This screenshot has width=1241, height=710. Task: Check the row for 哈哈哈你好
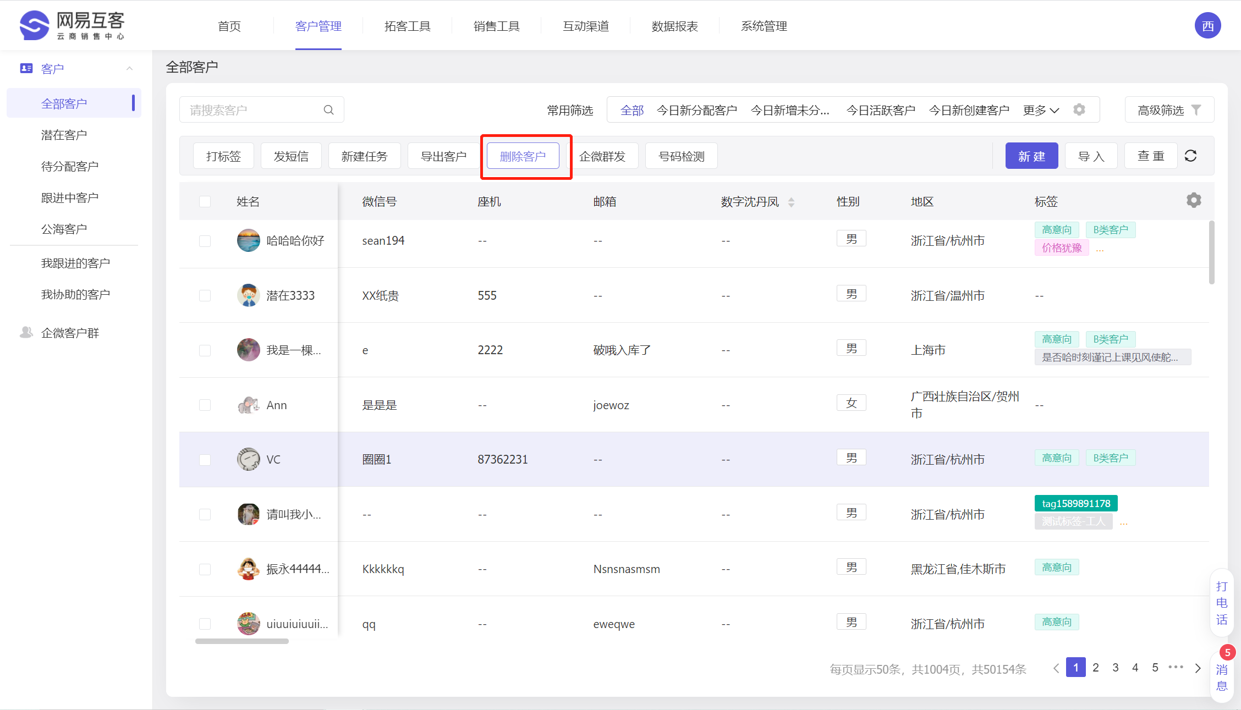205,241
